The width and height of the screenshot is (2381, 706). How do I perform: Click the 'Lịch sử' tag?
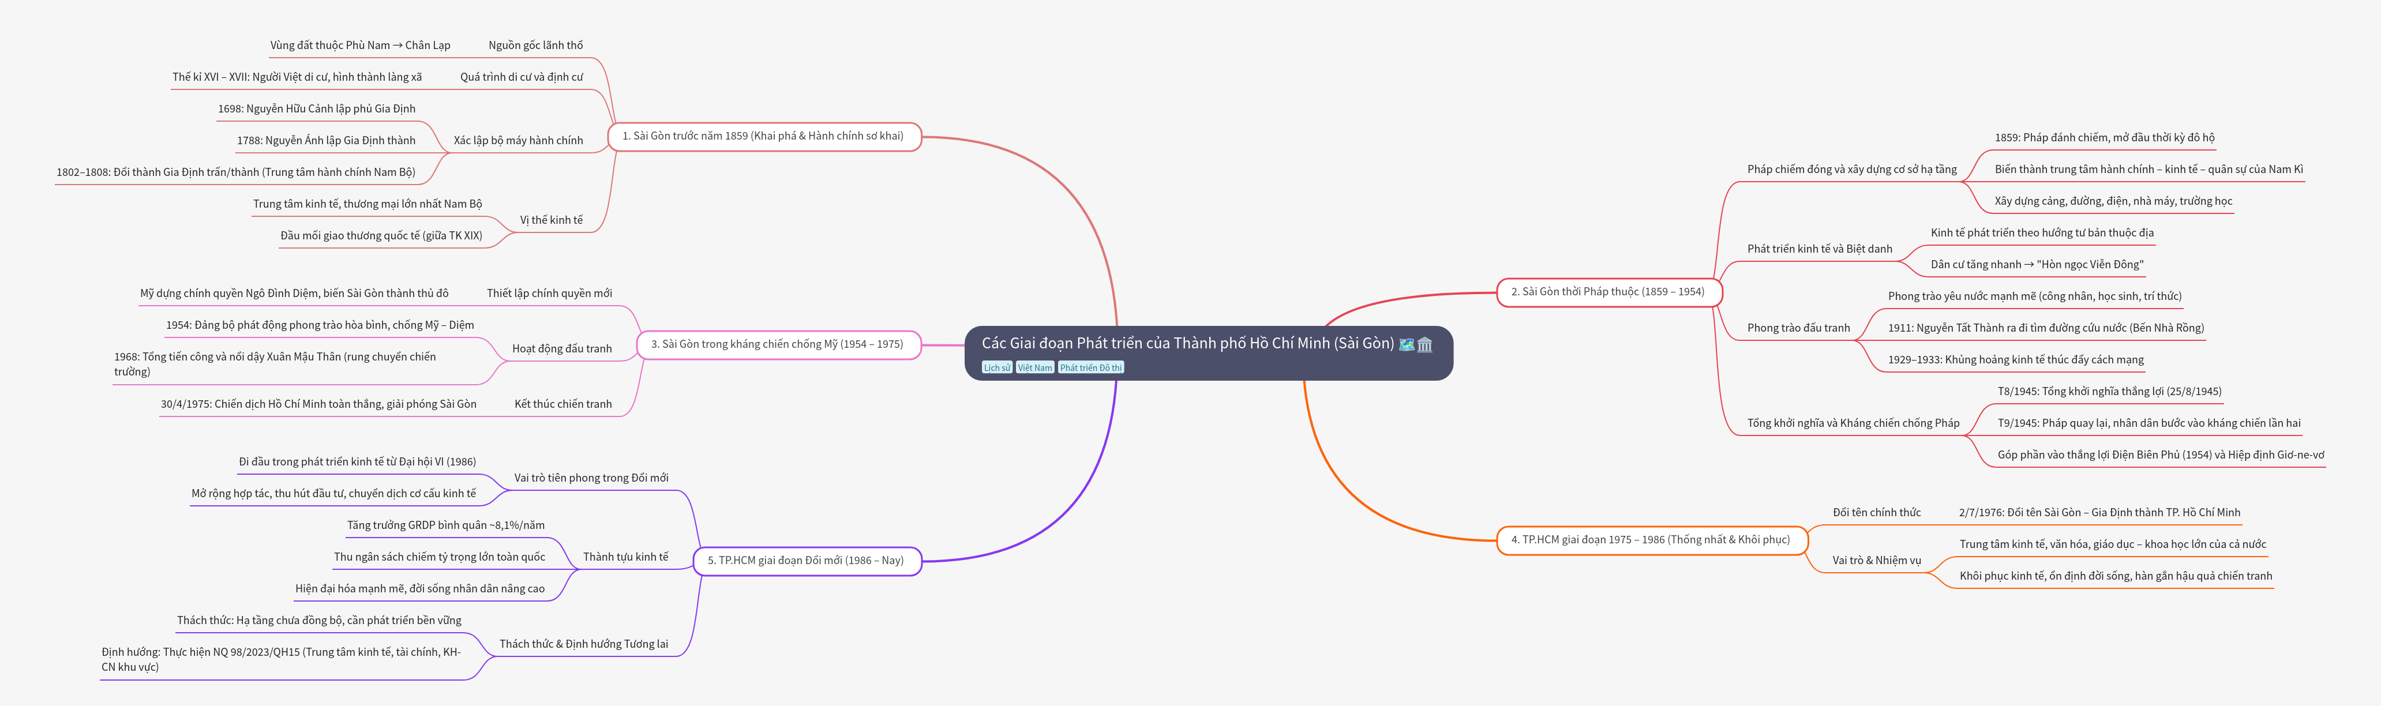click(996, 368)
